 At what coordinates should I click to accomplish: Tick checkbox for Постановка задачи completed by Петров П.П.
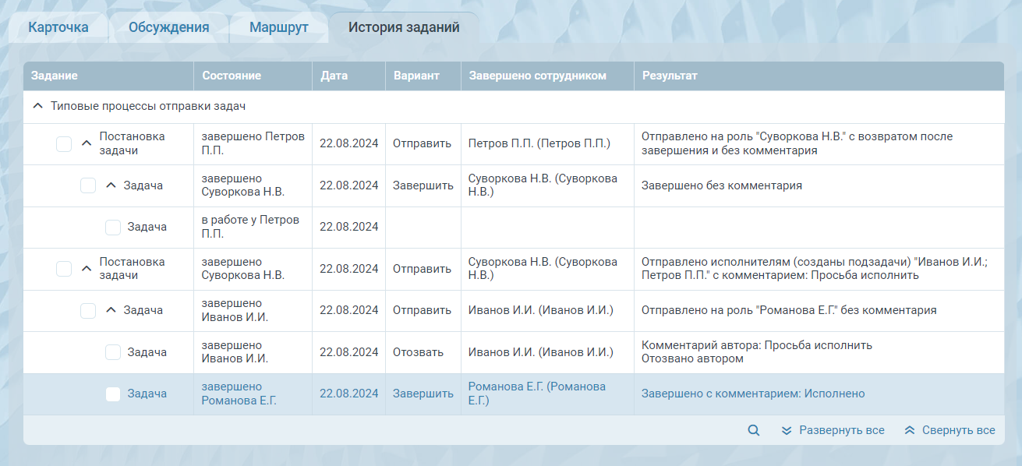pyautogui.click(x=64, y=144)
